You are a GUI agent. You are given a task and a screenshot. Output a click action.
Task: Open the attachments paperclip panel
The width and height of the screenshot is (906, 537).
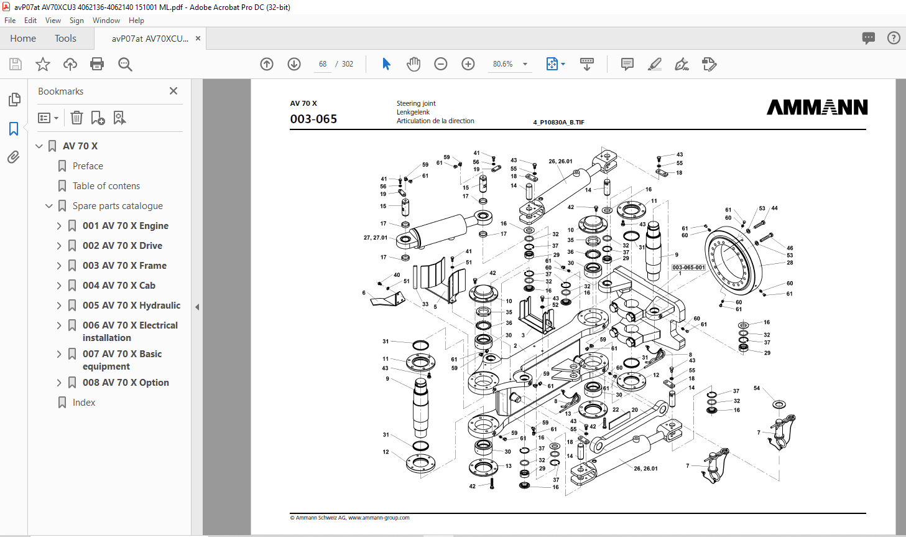(x=14, y=157)
